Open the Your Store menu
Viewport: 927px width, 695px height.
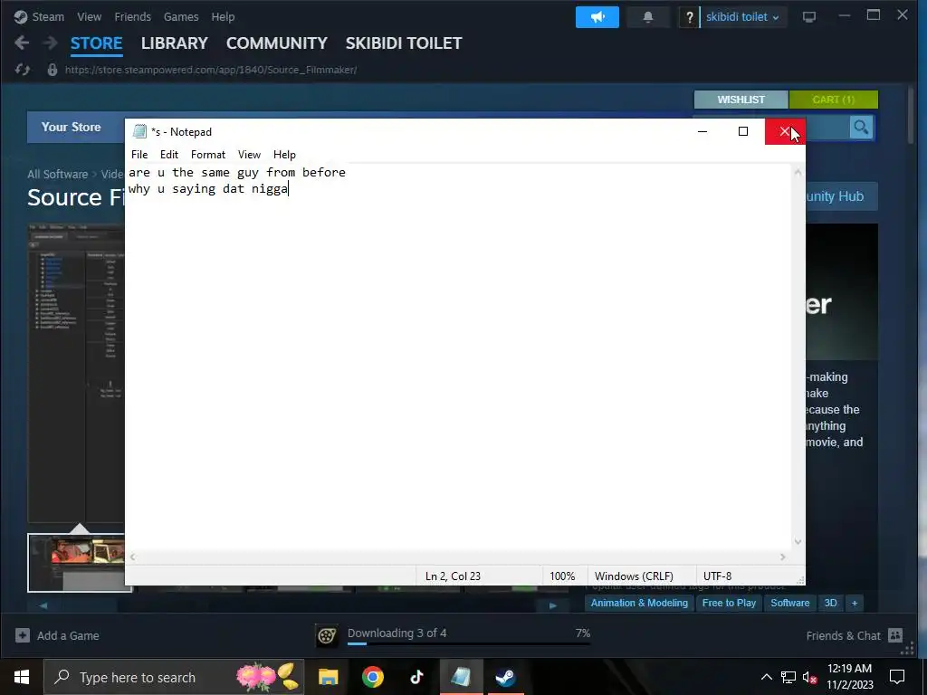pos(71,127)
